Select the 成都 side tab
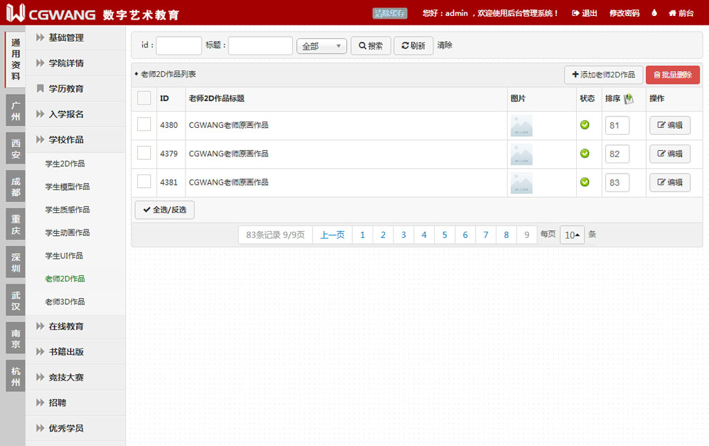The width and height of the screenshot is (709, 446). click(x=15, y=187)
